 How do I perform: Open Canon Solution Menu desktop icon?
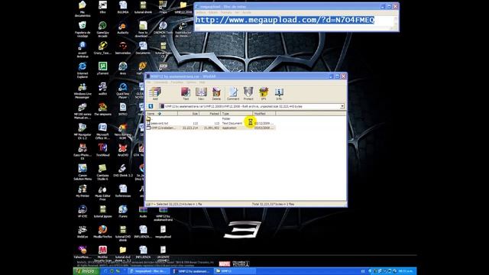click(x=83, y=173)
